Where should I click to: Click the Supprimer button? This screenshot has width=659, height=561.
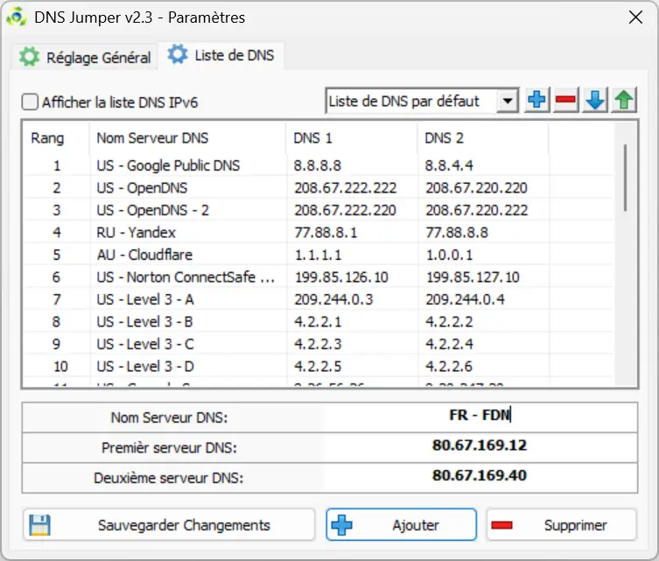pyautogui.click(x=562, y=525)
